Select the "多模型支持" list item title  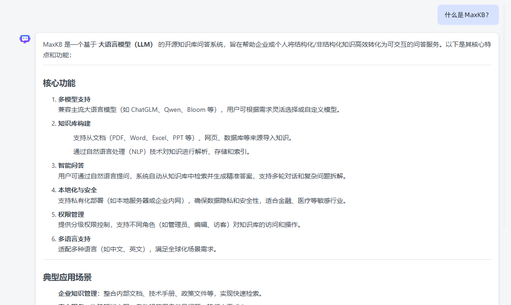tap(74, 99)
